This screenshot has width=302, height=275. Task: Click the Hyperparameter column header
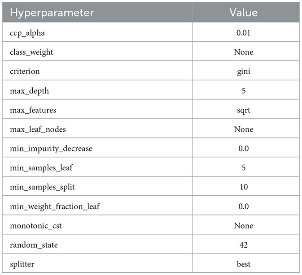click(x=52, y=13)
